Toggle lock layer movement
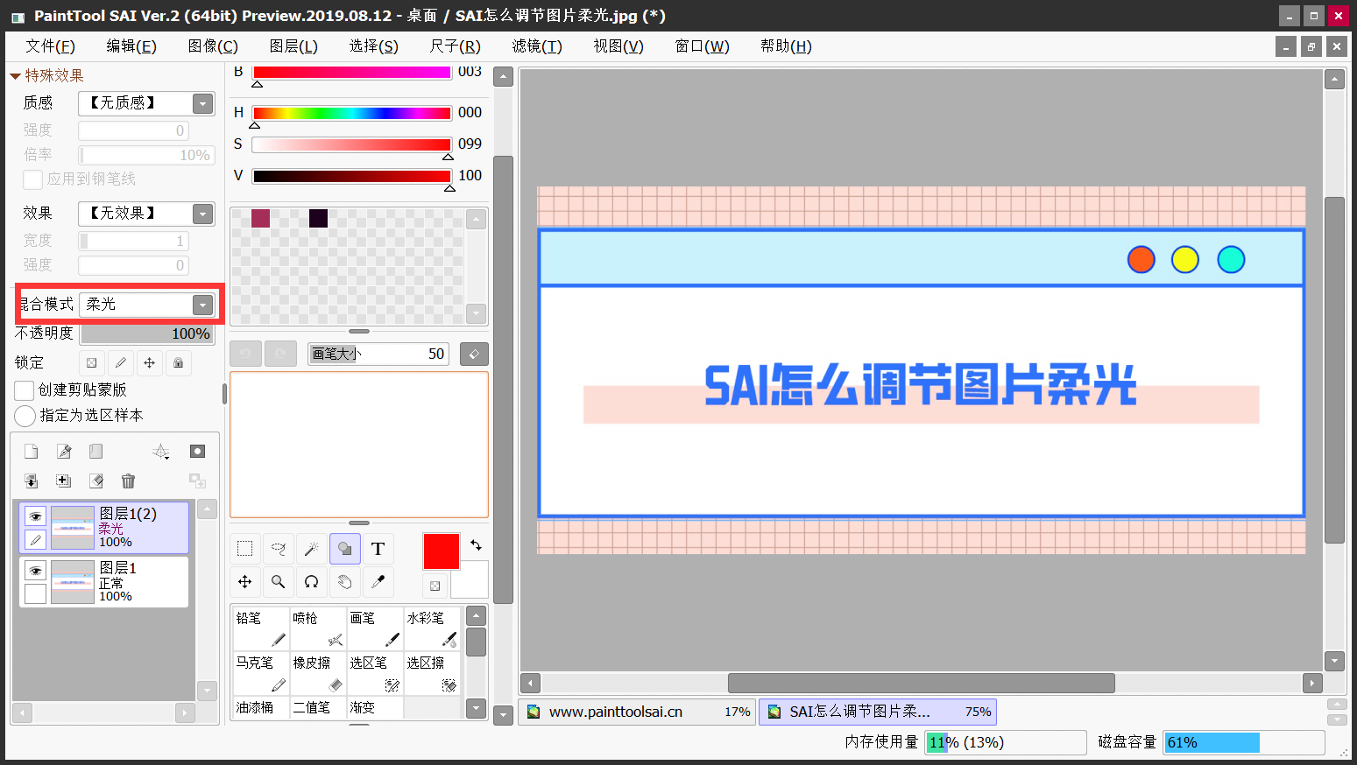The height and width of the screenshot is (765, 1357). pyautogui.click(x=150, y=362)
